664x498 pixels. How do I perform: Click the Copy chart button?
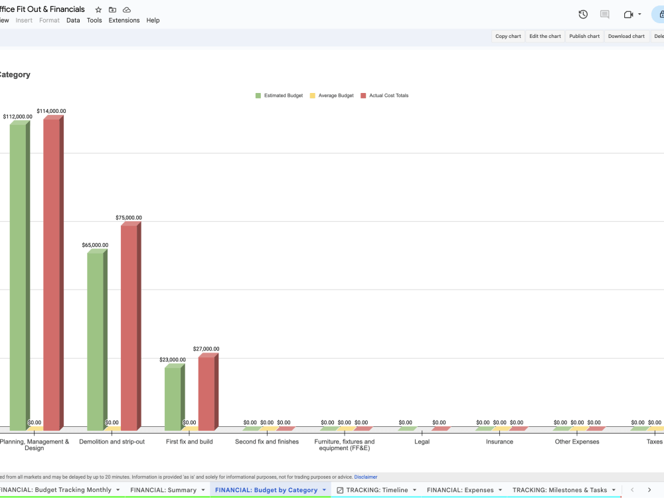pos(508,37)
